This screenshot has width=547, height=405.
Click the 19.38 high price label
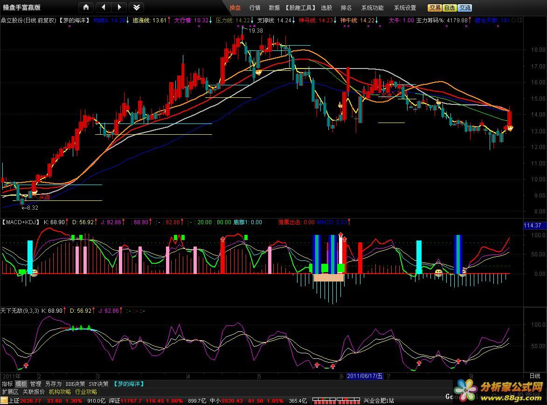point(256,31)
